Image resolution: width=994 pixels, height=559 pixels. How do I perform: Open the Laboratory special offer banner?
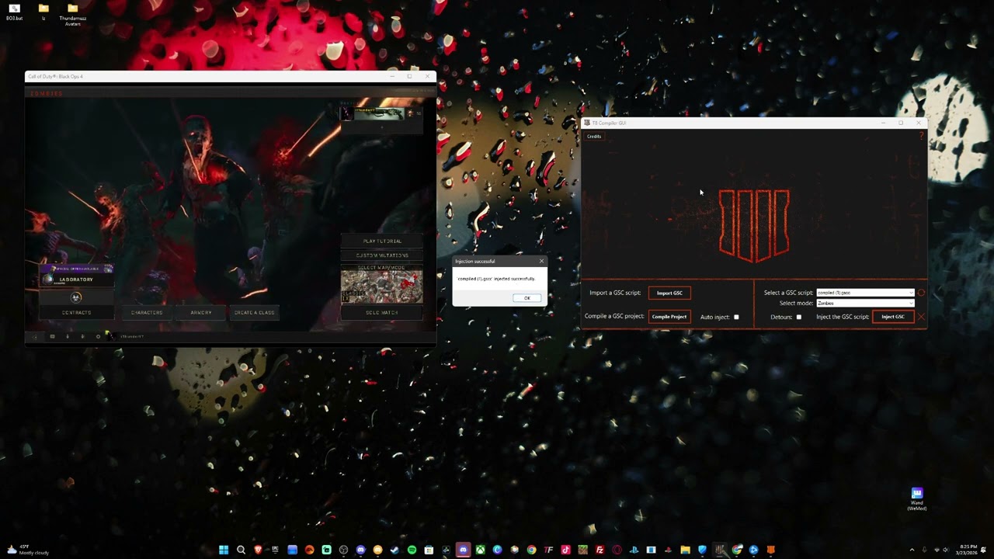(76, 276)
